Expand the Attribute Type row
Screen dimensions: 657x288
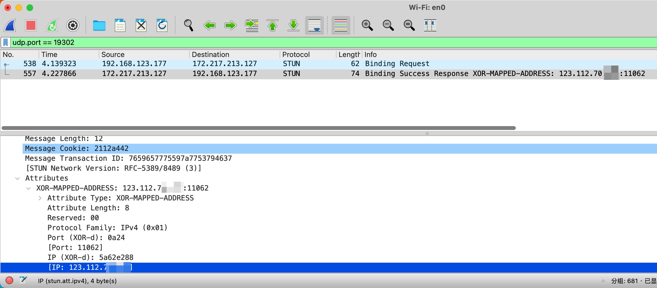point(40,198)
